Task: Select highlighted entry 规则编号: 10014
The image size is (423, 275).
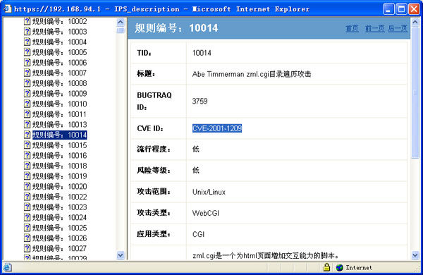Action: (x=60, y=135)
